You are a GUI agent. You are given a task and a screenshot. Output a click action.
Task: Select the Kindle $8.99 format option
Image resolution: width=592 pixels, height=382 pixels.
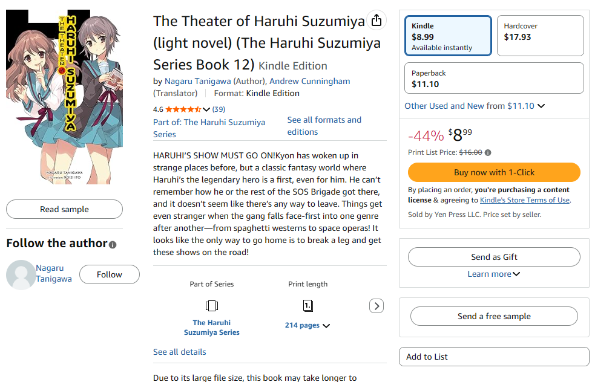click(x=448, y=36)
